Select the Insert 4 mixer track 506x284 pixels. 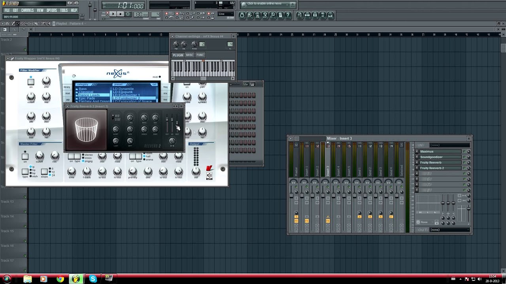coord(338,159)
